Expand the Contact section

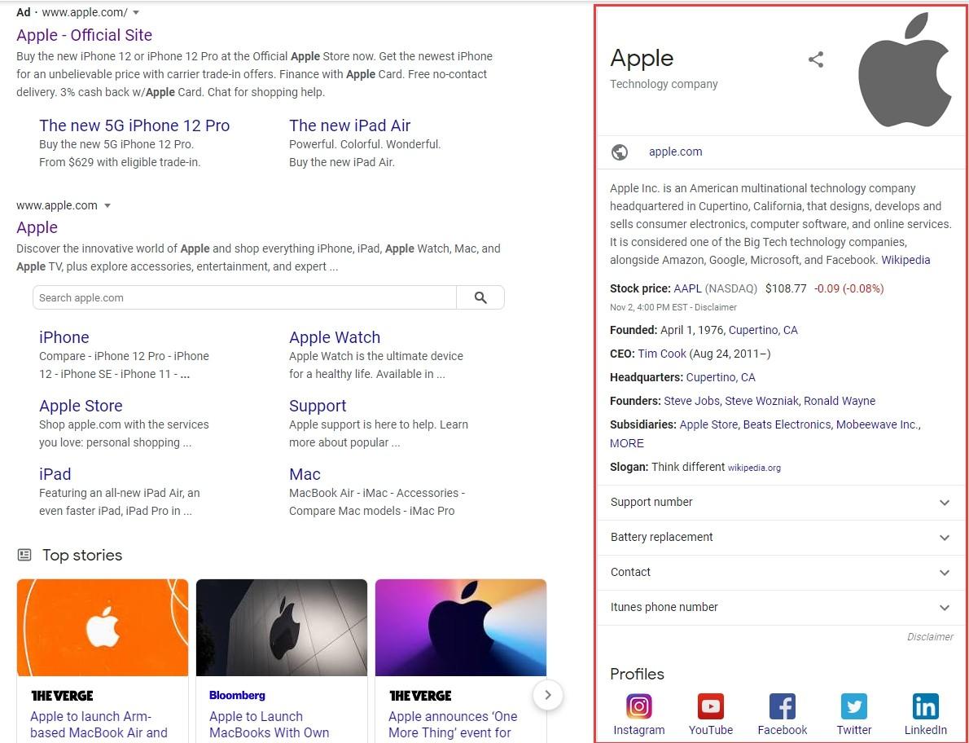[781, 573]
